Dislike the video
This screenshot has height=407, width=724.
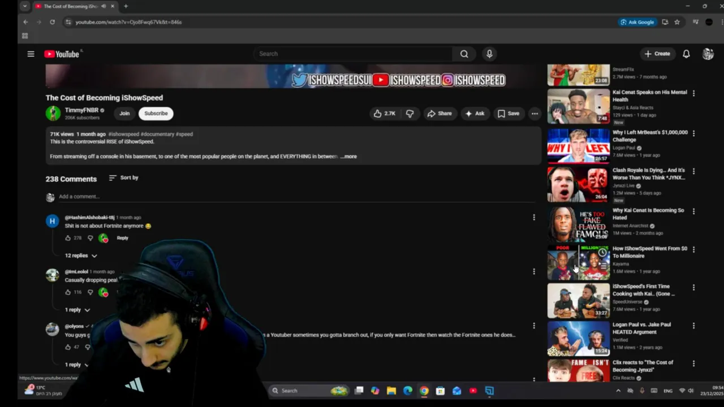(410, 114)
